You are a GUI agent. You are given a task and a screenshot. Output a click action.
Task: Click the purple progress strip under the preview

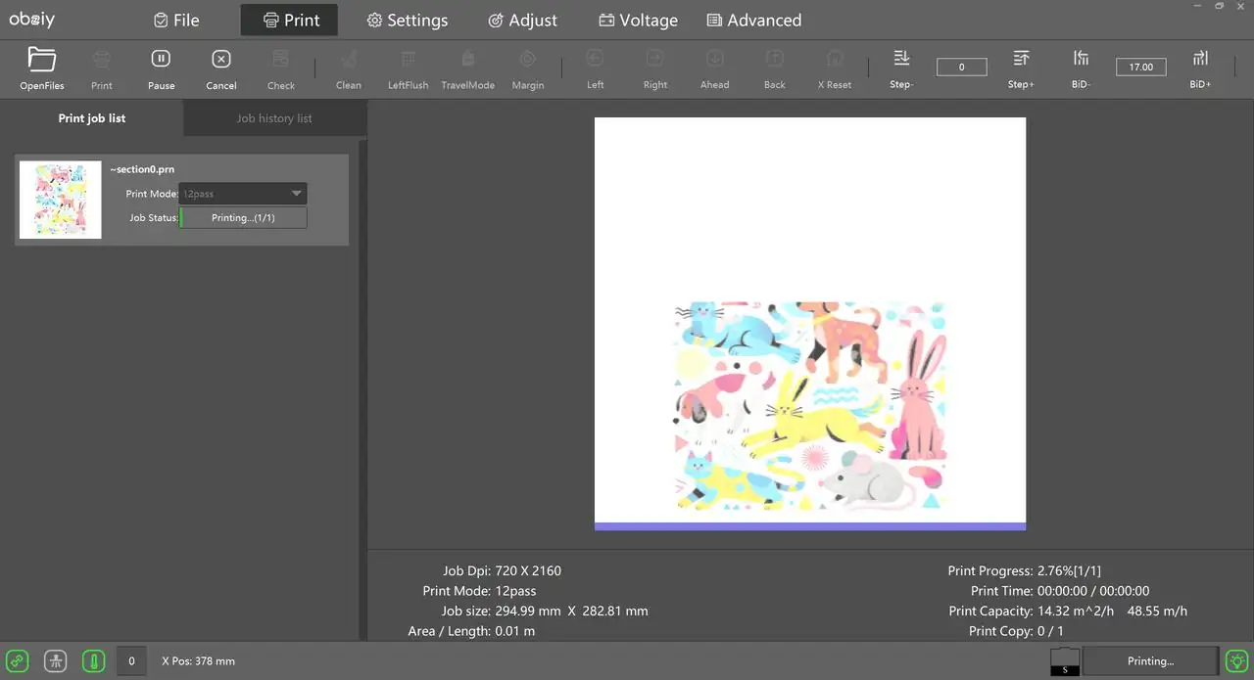(810, 526)
